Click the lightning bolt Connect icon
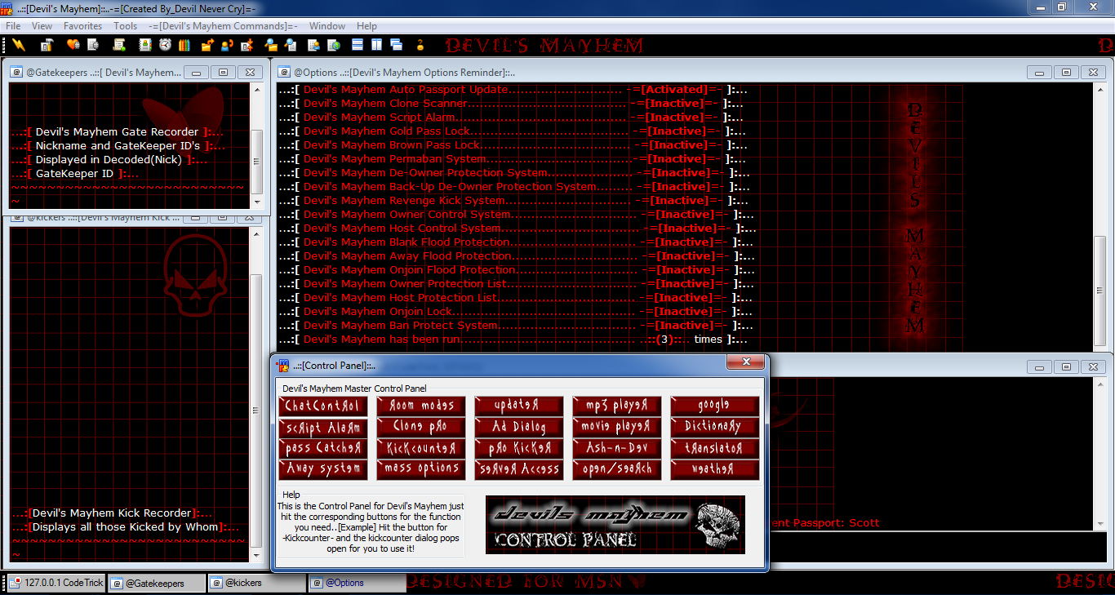The width and height of the screenshot is (1115, 595). tap(19, 45)
